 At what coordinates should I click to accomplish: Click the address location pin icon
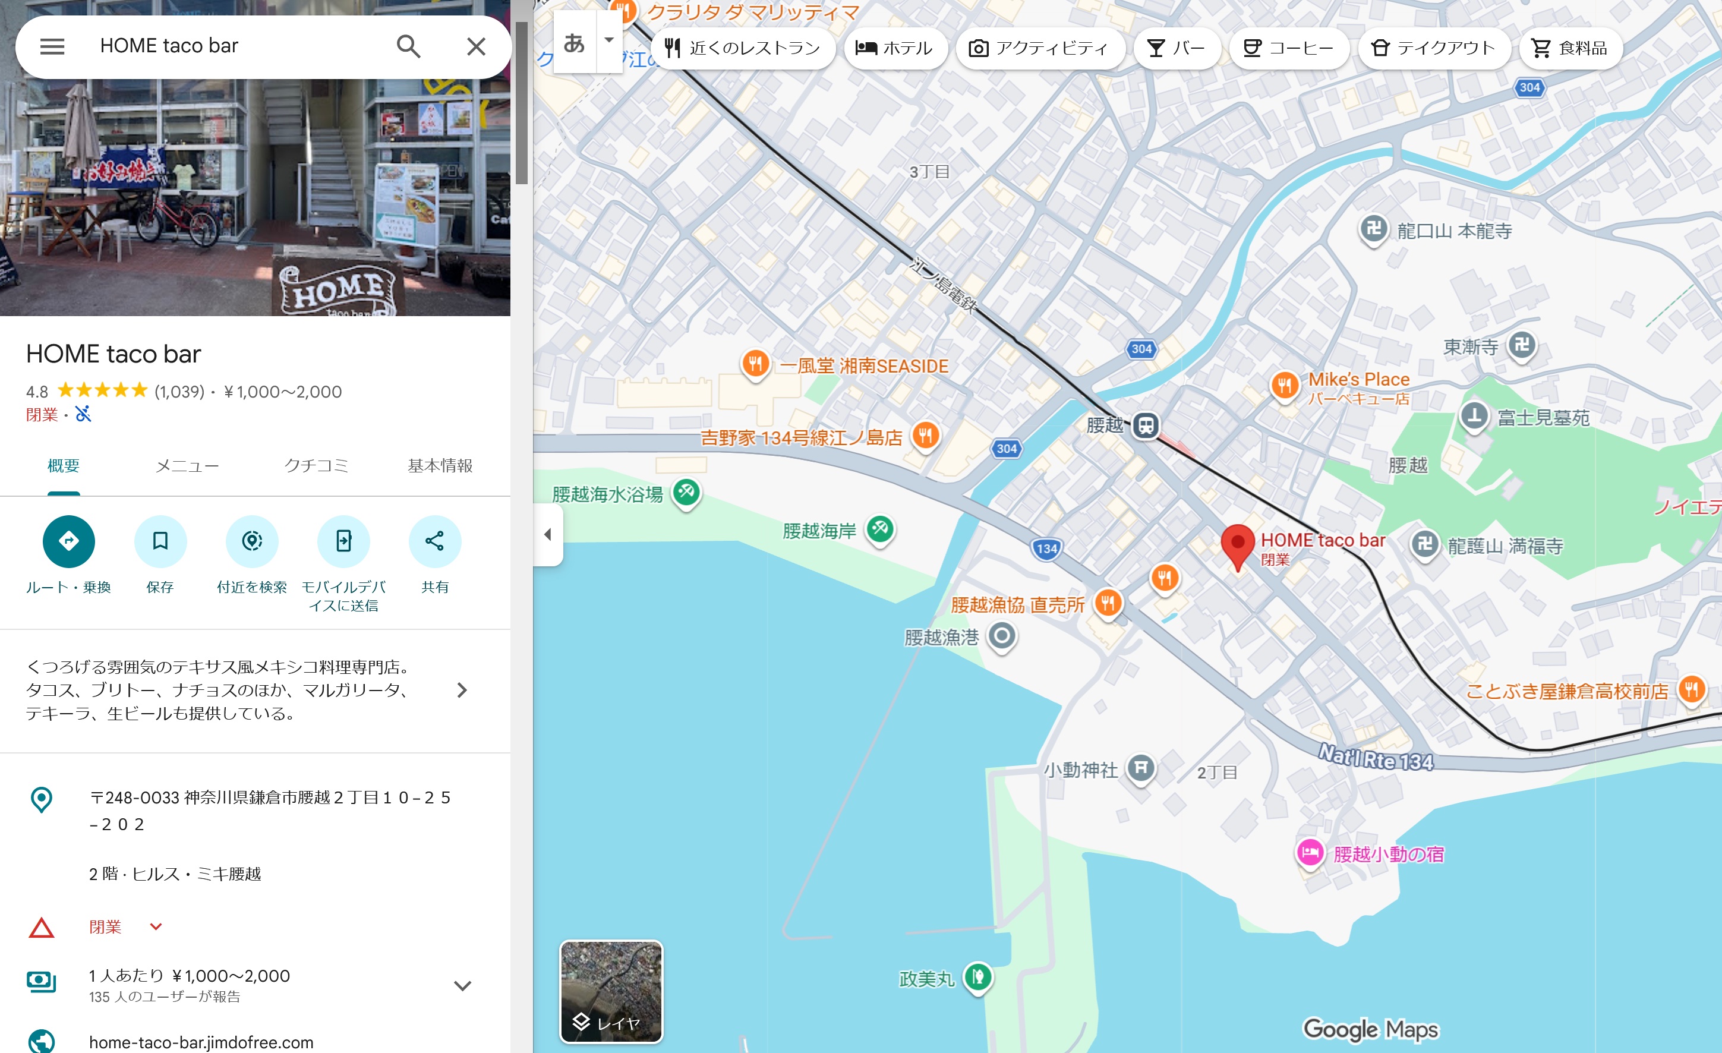[41, 799]
